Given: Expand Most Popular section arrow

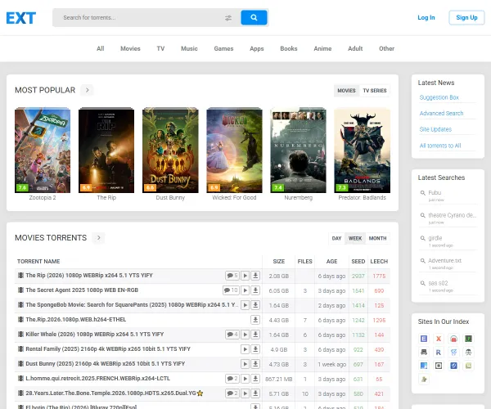Looking at the screenshot, I should pyautogui.click(x=88, y=90).
